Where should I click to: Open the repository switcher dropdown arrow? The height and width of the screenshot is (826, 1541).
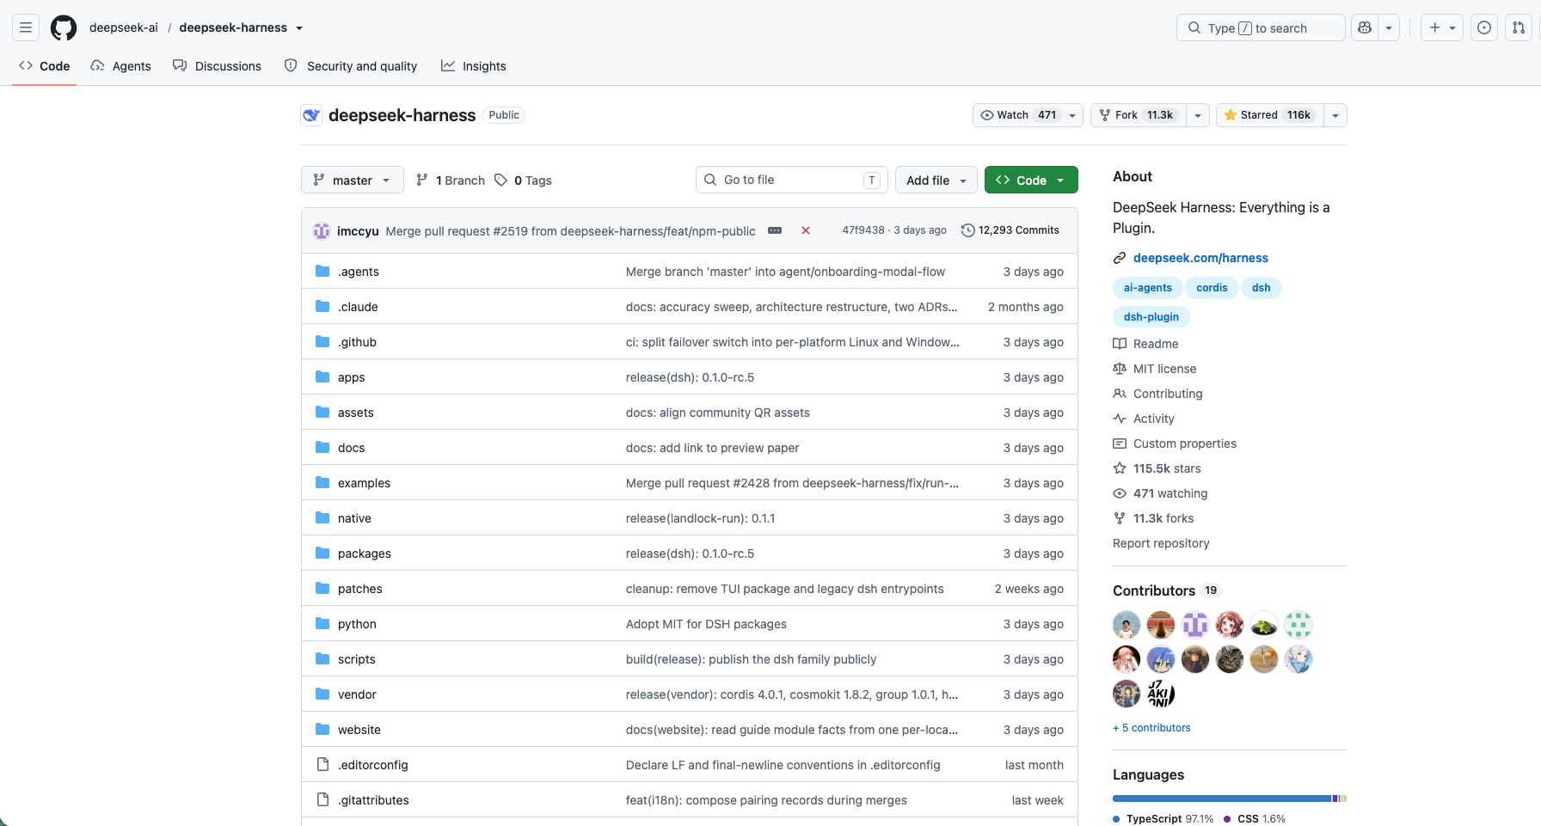(299, 28)
